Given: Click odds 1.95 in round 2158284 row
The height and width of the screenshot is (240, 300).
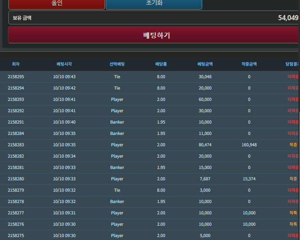Looking at the screenshot, I should [x=161, y=134].
